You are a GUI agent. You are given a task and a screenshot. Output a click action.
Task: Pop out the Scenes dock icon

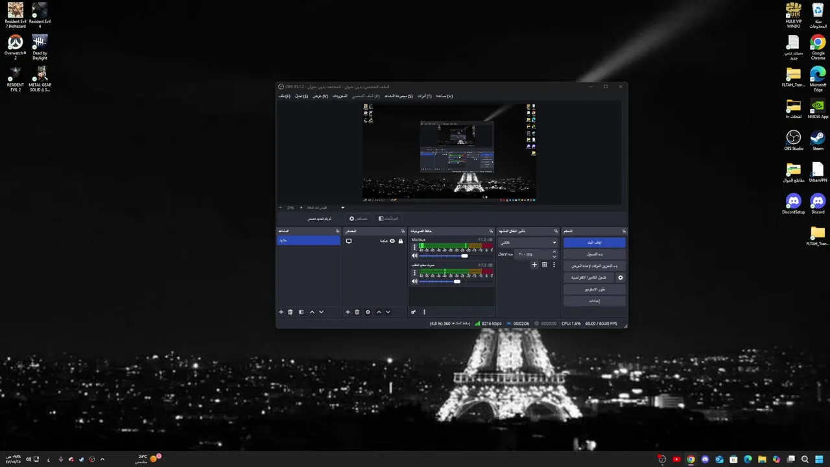pos(337,231)
